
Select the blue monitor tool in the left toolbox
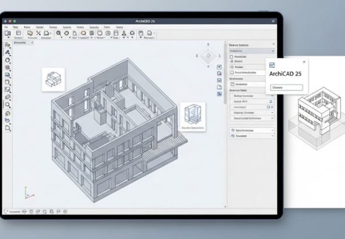pyautogui.click(x=8, y=75)
